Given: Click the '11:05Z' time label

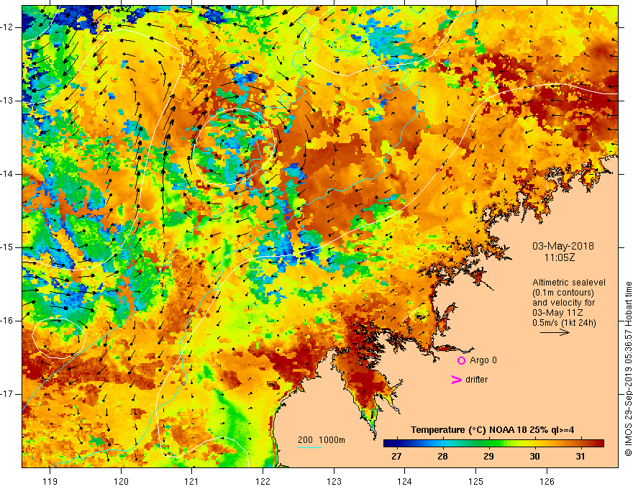Looking at the screenshot, I should click(560, 257).
